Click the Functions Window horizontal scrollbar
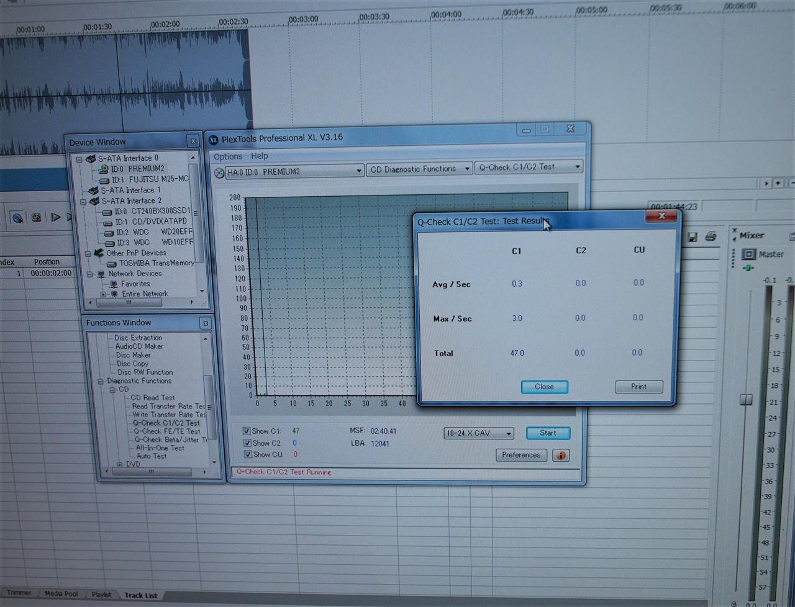The width and height of the screenshot is (795, 607). coord(150,472)
